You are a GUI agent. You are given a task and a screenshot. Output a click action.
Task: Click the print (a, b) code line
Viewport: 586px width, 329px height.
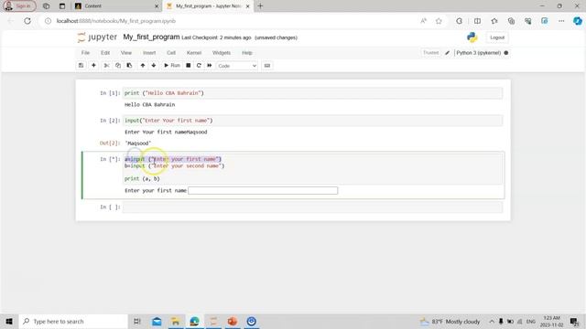142,179
